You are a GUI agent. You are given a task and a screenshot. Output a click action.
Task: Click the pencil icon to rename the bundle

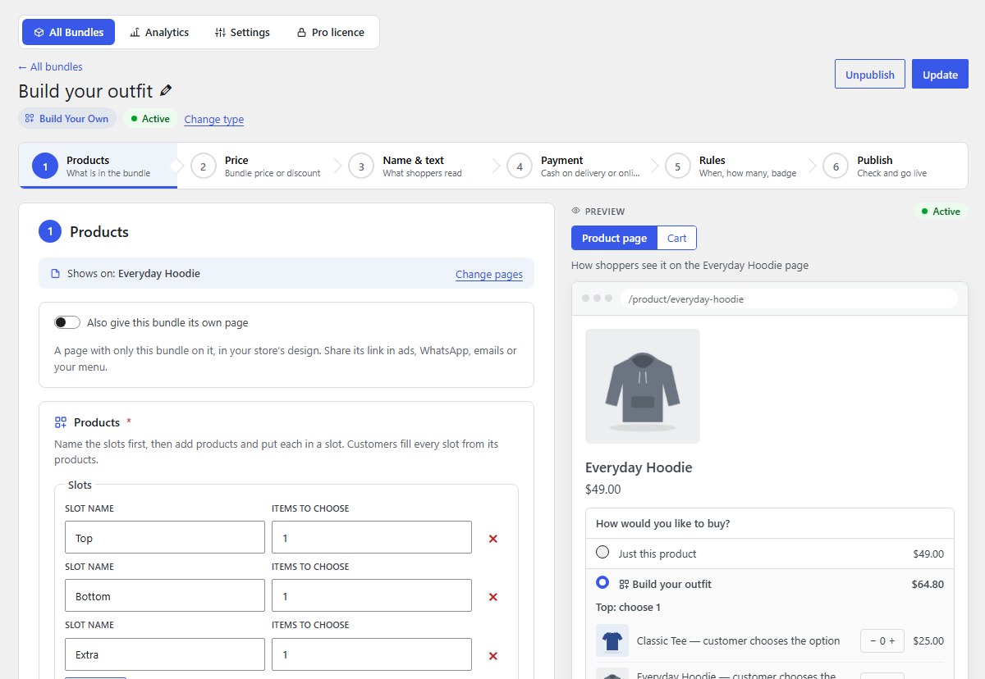[166, 91]
